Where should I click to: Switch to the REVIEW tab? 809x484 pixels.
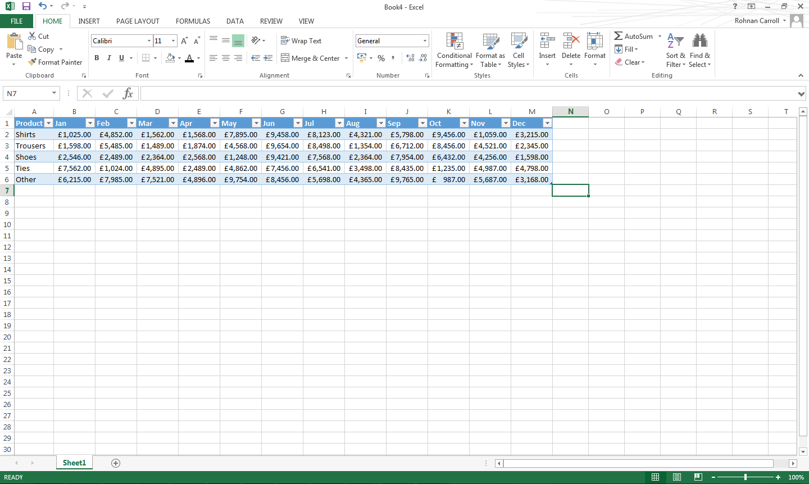pyautogui.click(x=271, y=21)
